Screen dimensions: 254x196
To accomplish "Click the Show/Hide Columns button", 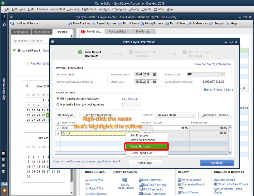I will pyautogui.click(x=215, y=115).
